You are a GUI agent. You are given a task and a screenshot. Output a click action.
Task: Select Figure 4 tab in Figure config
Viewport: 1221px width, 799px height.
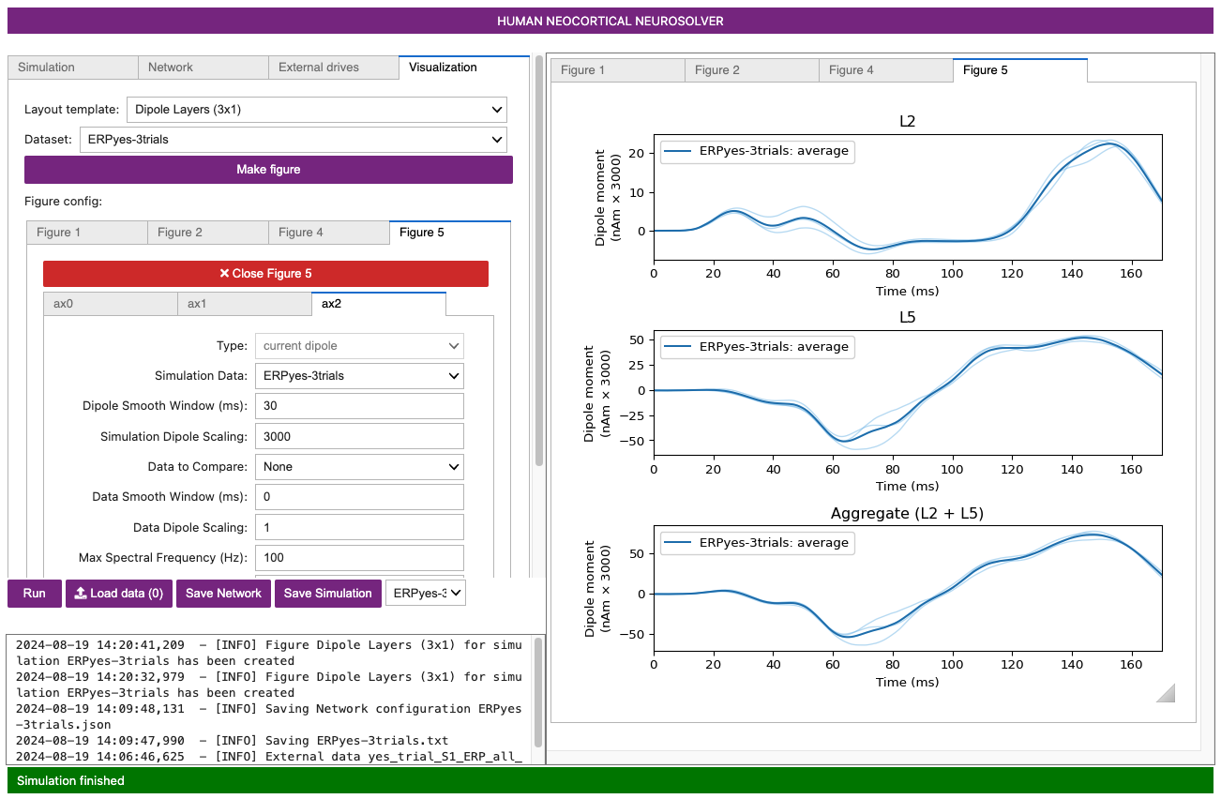click(x=327, y=233)
